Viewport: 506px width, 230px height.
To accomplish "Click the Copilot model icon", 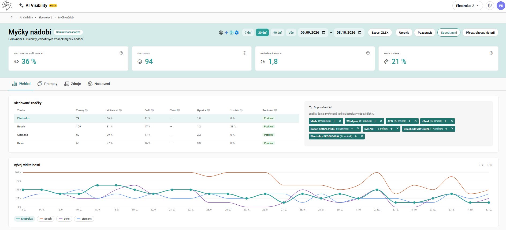I will coord(237,33).
